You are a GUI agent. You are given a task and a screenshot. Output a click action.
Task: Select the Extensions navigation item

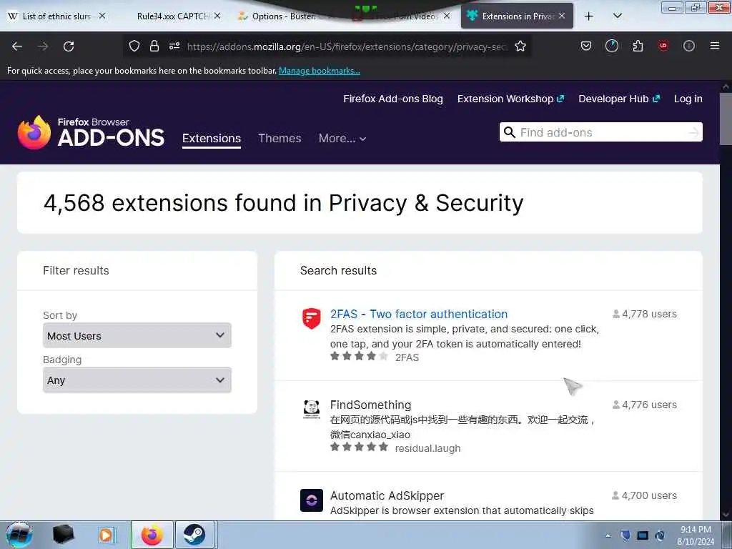tap(212, 138)
